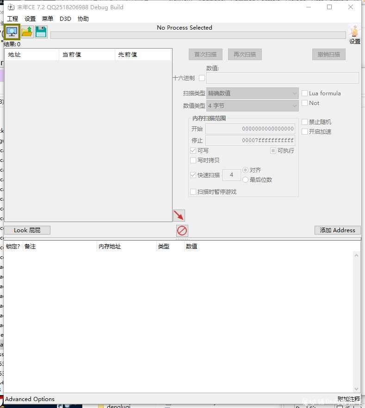The image size is (365, 408).
Task: Click the red circle clear list icon
Action: click(x=182, y=230)
